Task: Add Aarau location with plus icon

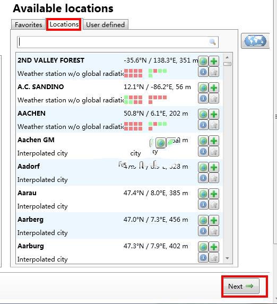Action: pos(214,194)
